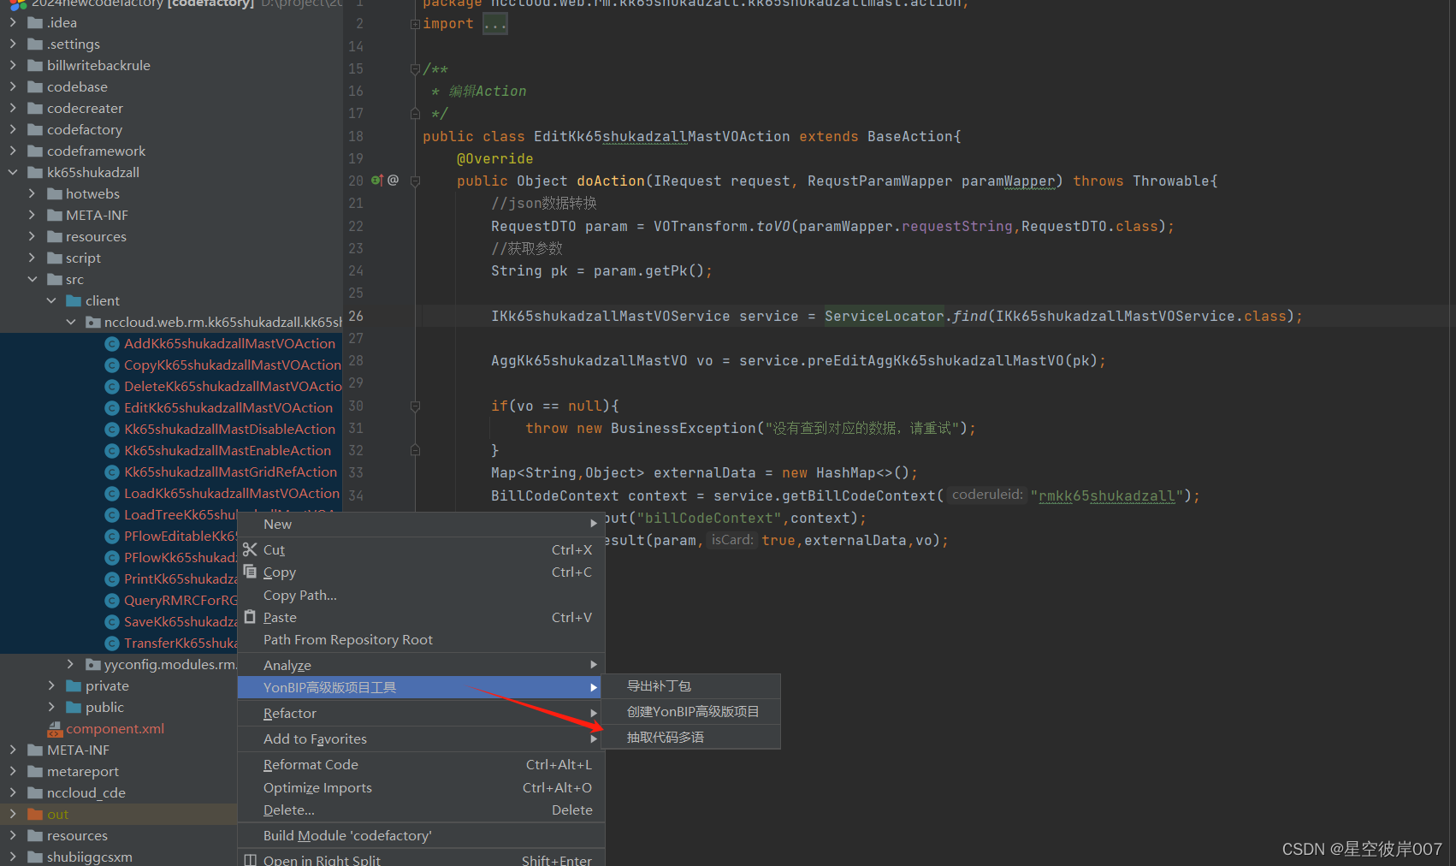This screenshot has width=1456, height=866.
Task: Click line number 26 in gutter
Action: 356,316
